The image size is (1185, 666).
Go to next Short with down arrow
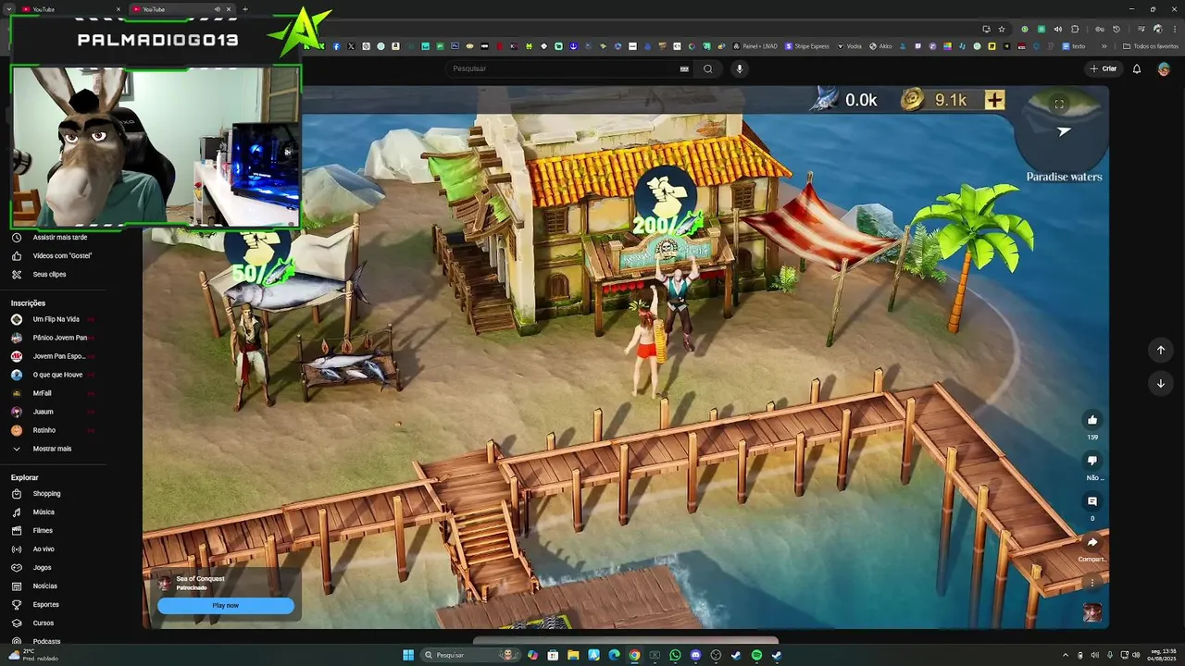1161,383
